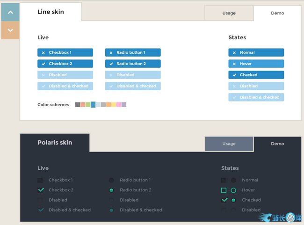Image resolution: width=304 pixels, height=225 pixels.
Task: Switch to Demo tab of Polaris skin
Action: click(x=277, y=144)
